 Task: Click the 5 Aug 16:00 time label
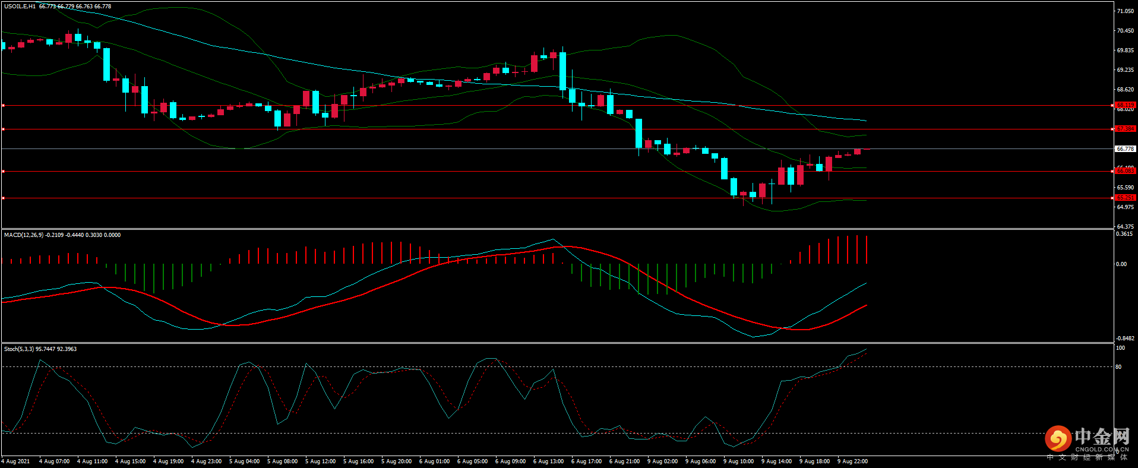pyautogui.click(x=358, y=461)
